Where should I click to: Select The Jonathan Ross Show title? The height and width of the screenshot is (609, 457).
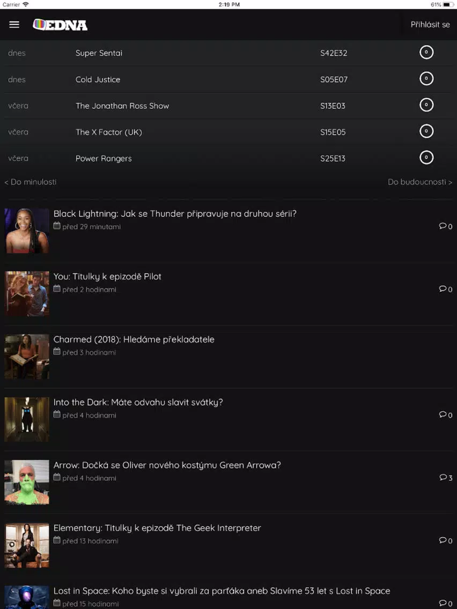122,106
